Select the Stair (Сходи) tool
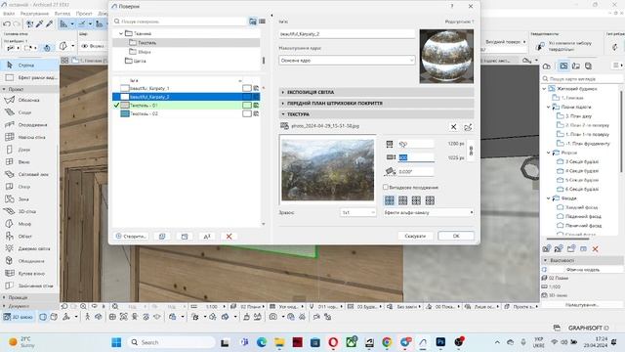This screenshot has height=352, width=625. click(29, 112)
